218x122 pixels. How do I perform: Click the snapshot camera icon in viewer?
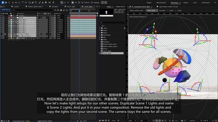(x=182, y=121)
